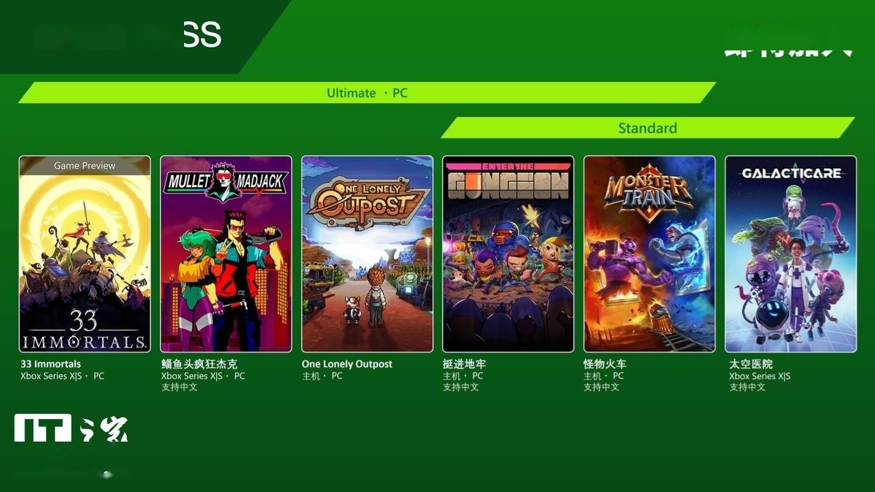Click the 33 Immortals title text
The image size is (875, 492).
(x=50, y=364)
